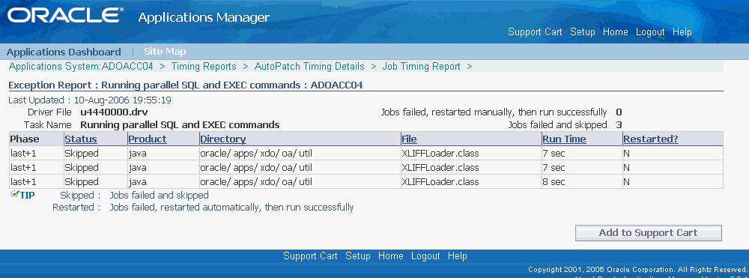Screen dimensions: 749x278
Task: Open Setup in the top header
Action: point(582,32)
